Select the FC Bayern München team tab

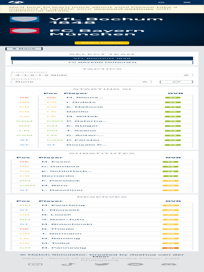102,62
